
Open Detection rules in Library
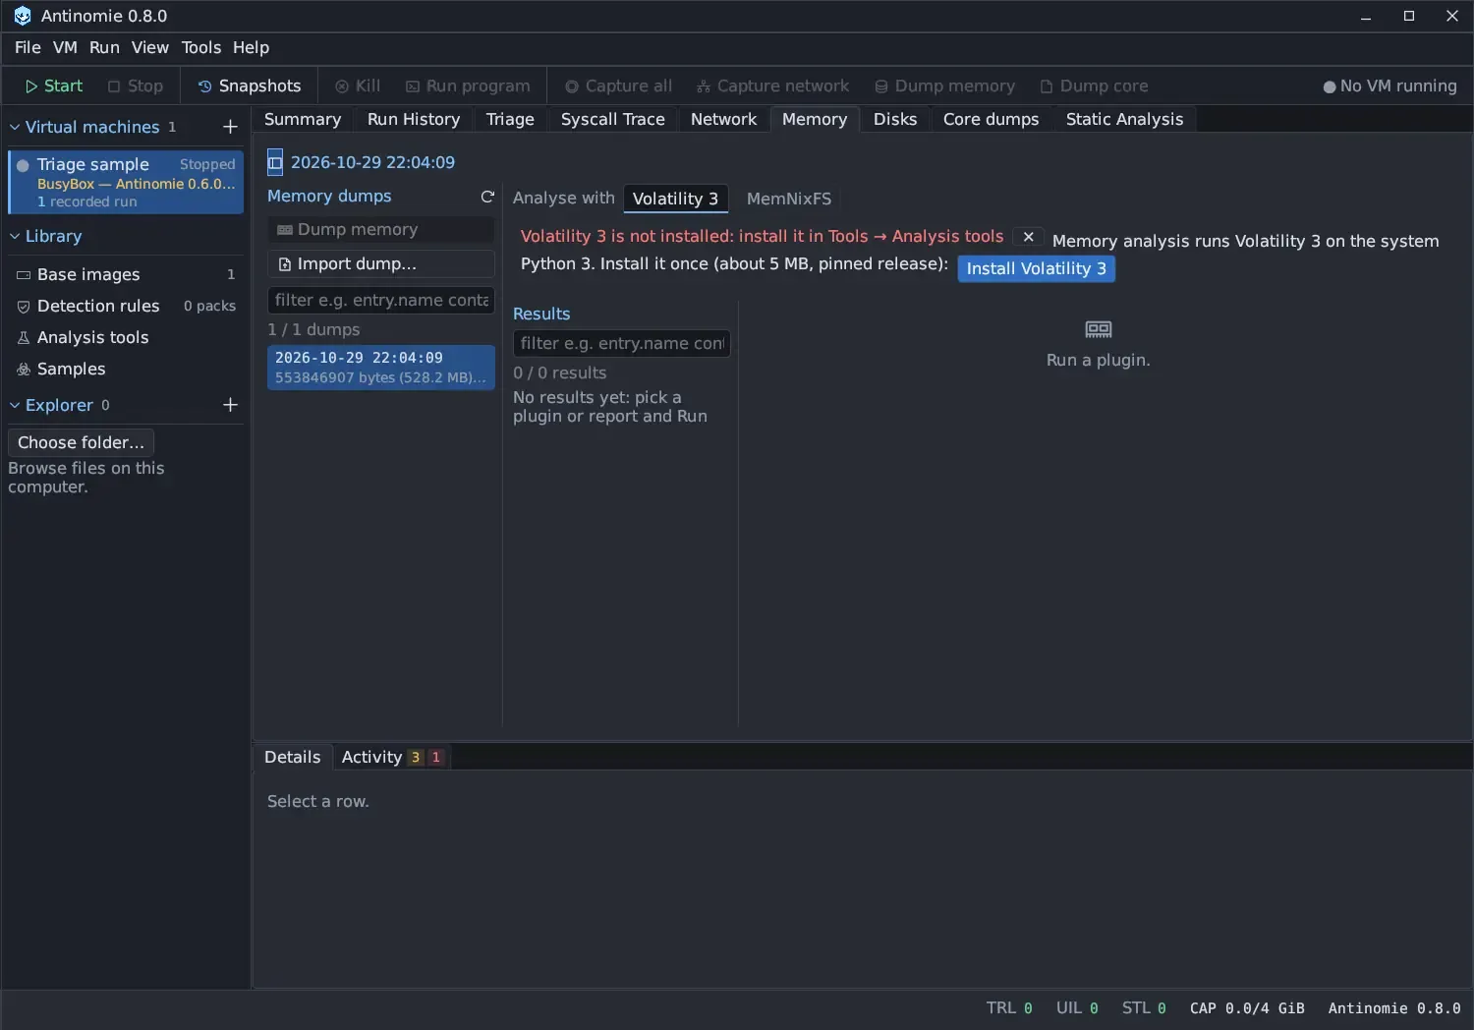click(x=126, y=306)
